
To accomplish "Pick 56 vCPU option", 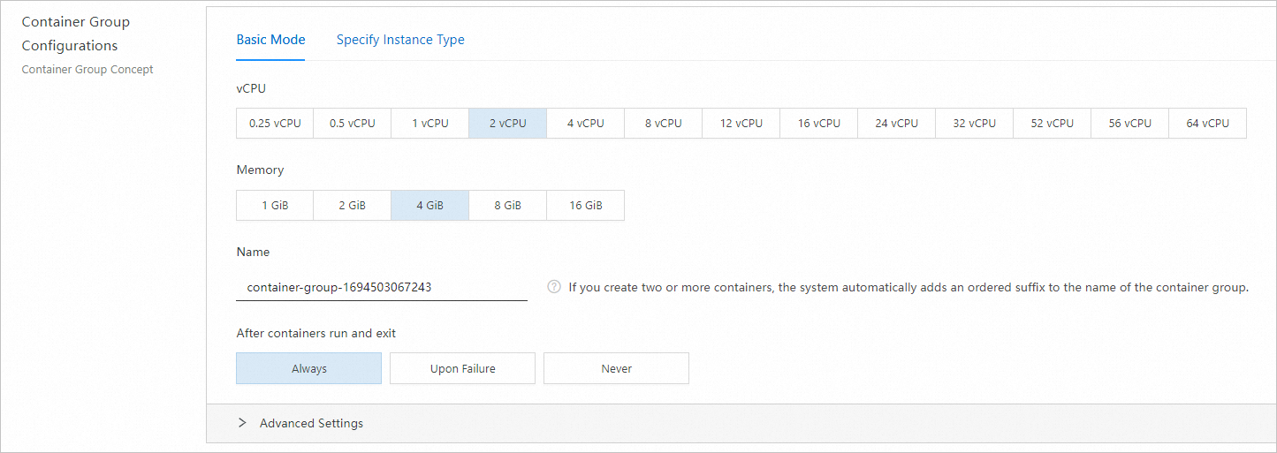I will pyautogui.click(x=1130, y=124).
